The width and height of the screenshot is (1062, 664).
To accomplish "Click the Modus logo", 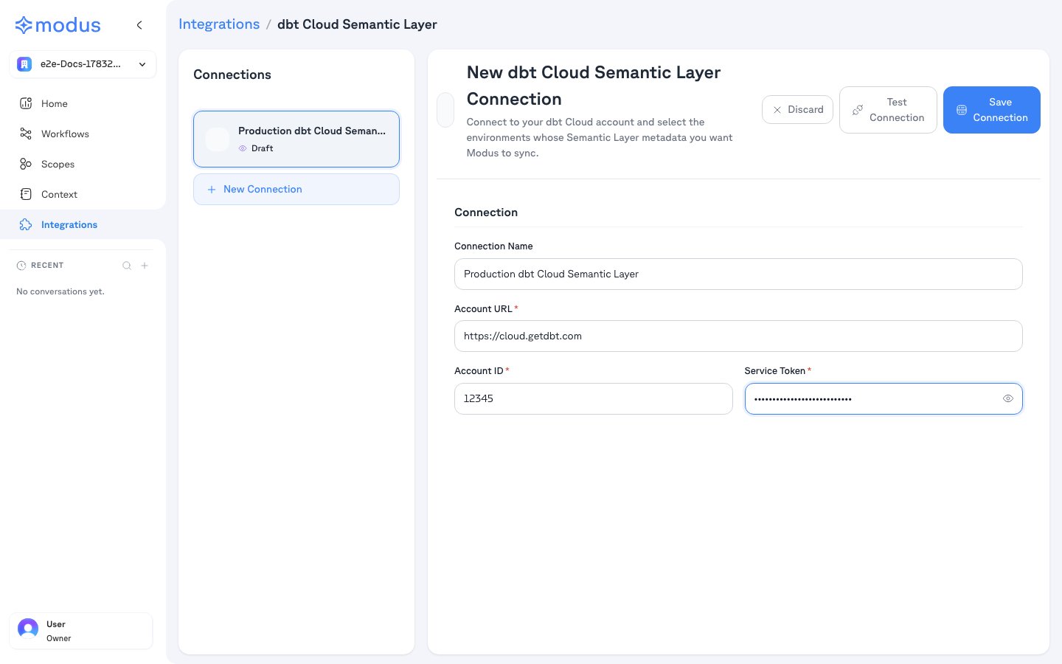I will [58, 25].
